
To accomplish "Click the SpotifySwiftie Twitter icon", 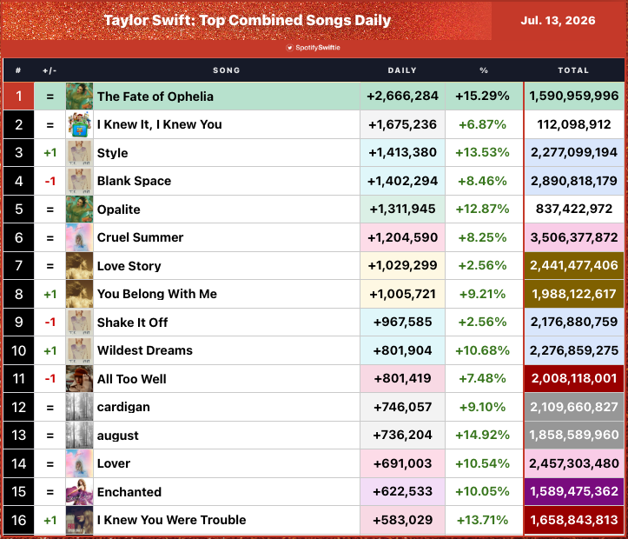I will tap(289, 48).
